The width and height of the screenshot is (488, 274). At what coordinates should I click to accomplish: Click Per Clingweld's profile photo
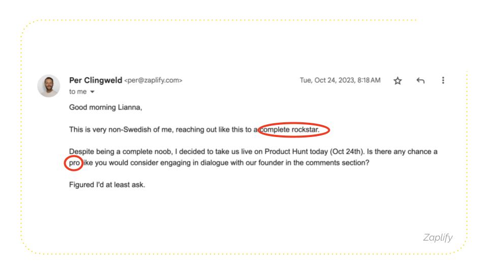pos(49,86)
